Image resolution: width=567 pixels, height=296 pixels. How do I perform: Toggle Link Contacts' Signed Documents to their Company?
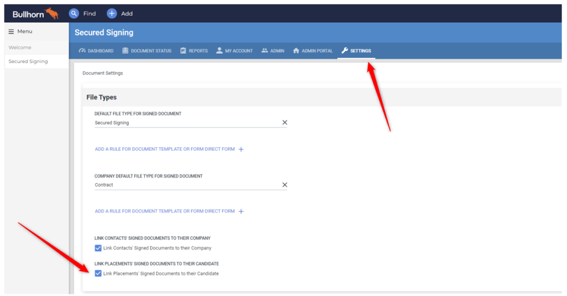point(98,248)
